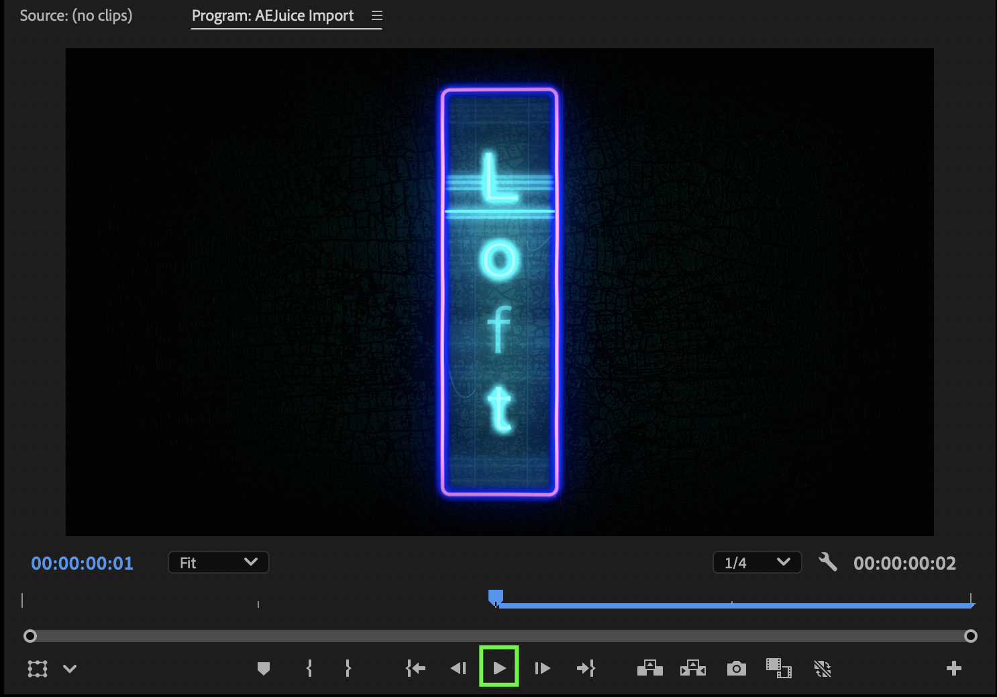Toggle proxies button
This screenshot has height=697, width=997.
822,668
